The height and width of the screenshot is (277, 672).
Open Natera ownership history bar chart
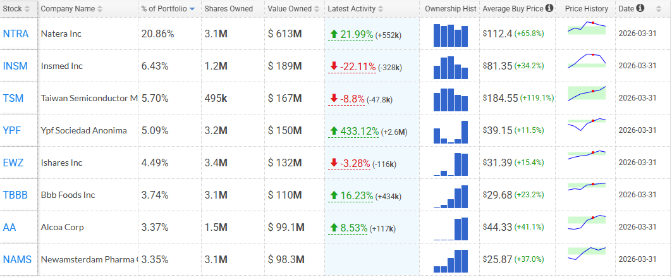451,35
